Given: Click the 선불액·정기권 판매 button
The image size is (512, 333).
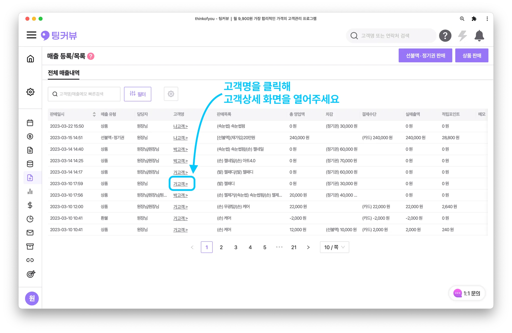Looking at the screenshot, I should [x=425, y=55].
